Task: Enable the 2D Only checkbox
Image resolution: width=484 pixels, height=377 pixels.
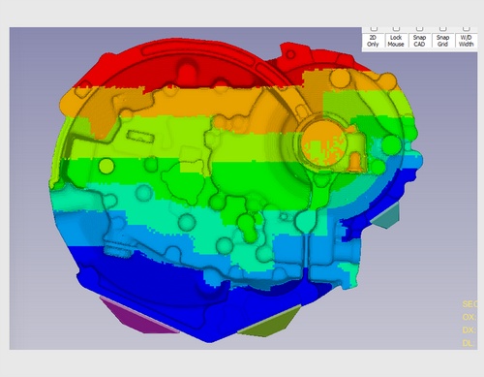Action: 374,29
